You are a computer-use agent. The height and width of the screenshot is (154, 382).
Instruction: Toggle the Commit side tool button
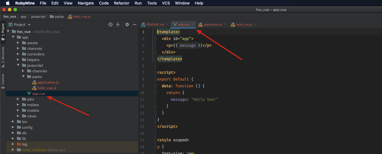3,81
